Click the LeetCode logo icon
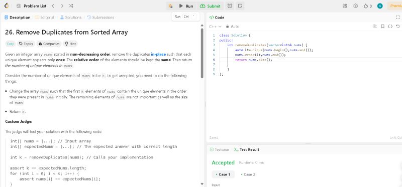This screenshot has width=402, height=187. coord(7,6)
